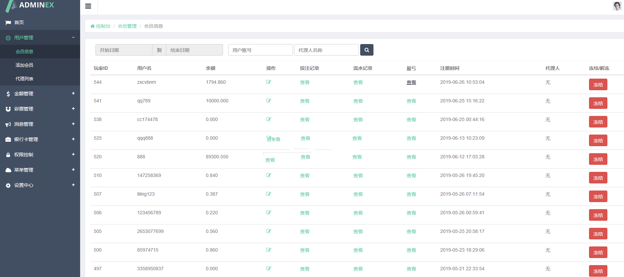Open 添加会员 submenu item
624x277 pixels.
(x=24, y=65)
